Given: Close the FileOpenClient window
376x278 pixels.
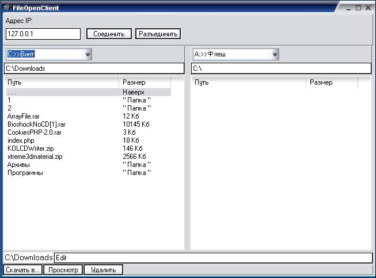Looking at the screenshot, I should [x=369, y=8].
